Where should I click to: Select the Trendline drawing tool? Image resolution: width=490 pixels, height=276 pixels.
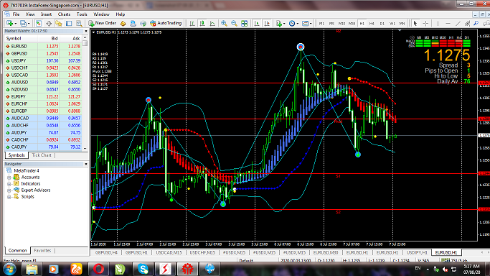[458, 24]
